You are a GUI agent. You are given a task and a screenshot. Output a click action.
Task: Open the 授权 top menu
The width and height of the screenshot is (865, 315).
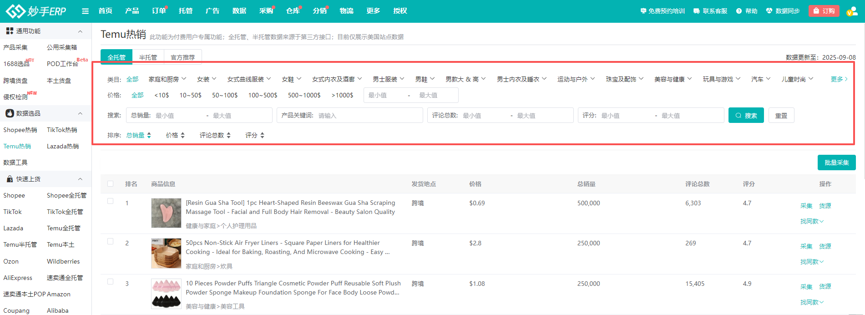pos(400,11)
